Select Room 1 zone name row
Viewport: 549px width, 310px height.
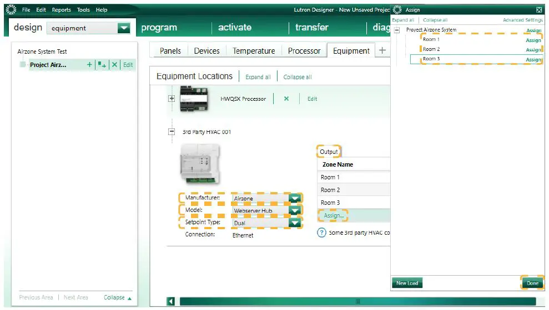coord(354,177)
